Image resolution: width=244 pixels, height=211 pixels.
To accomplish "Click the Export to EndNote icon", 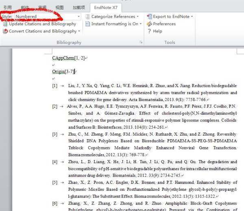I will tap(149, 17).
